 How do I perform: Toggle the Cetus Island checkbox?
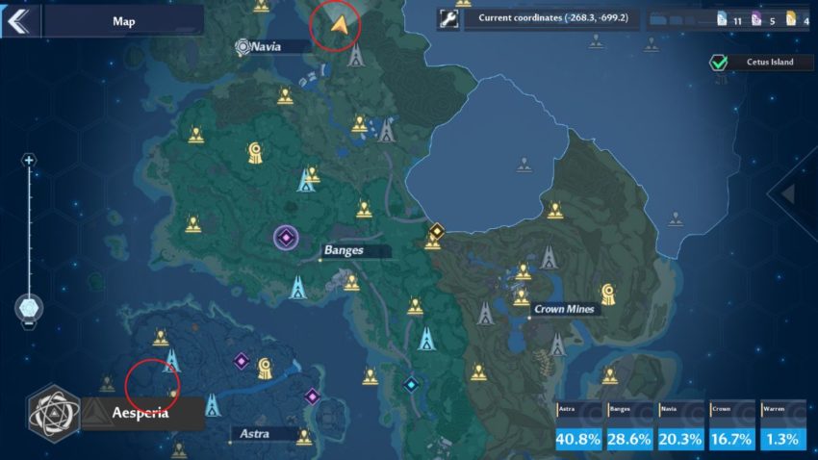click(718, 62)
